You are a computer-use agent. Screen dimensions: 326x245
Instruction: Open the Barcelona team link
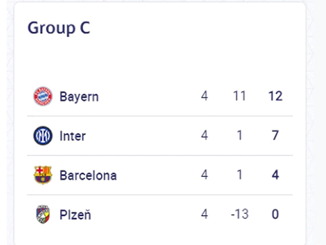[88, 175]
